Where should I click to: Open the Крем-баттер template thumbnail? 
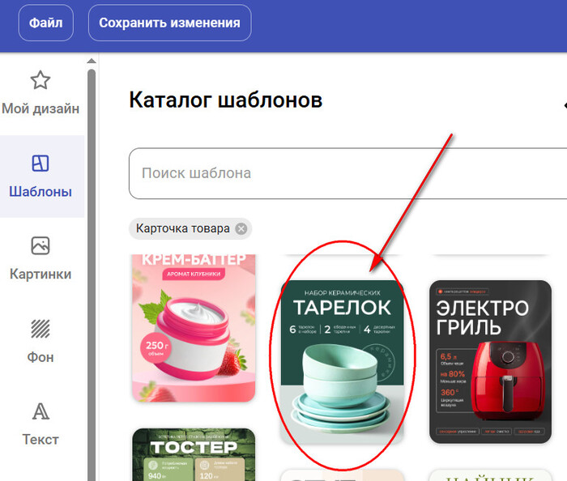(x=194, y=328)
